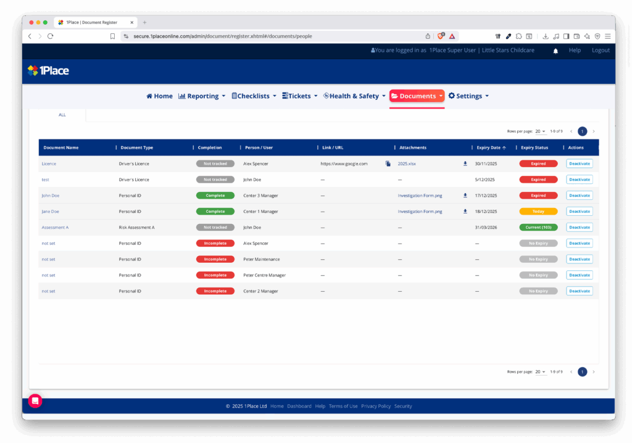This screenshot has height=443, width=632.
Task: Open the Licence document link
Action: (49, 164)
